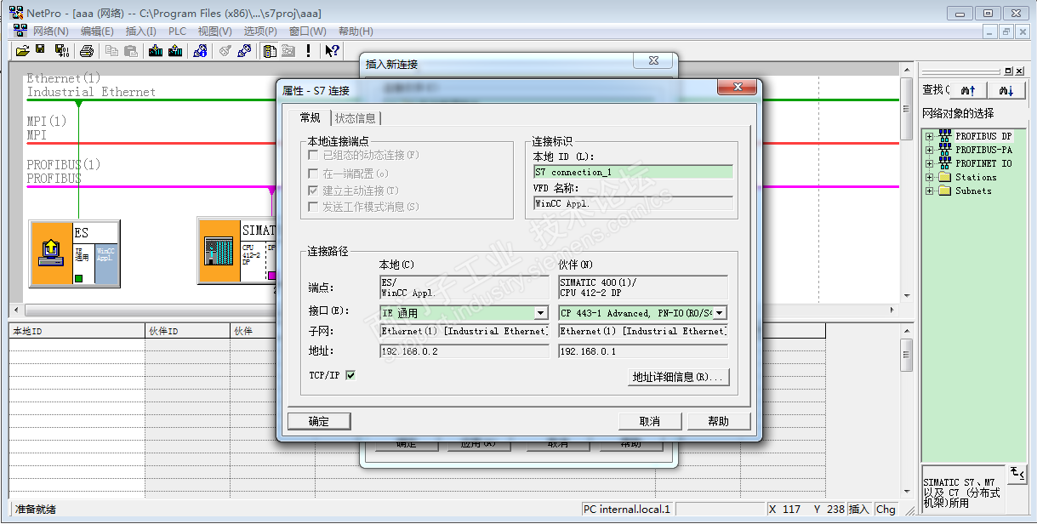Click the catalog info toggle icon at bottom right

pos(1017,473)
